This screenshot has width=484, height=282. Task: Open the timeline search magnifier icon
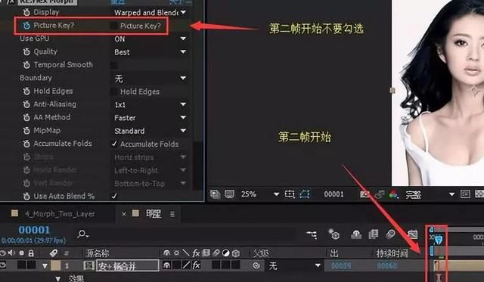[82, 234]
